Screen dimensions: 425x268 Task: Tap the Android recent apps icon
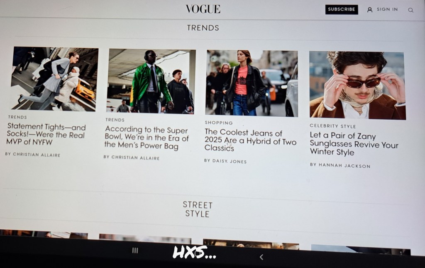click(x=135, y=251)
